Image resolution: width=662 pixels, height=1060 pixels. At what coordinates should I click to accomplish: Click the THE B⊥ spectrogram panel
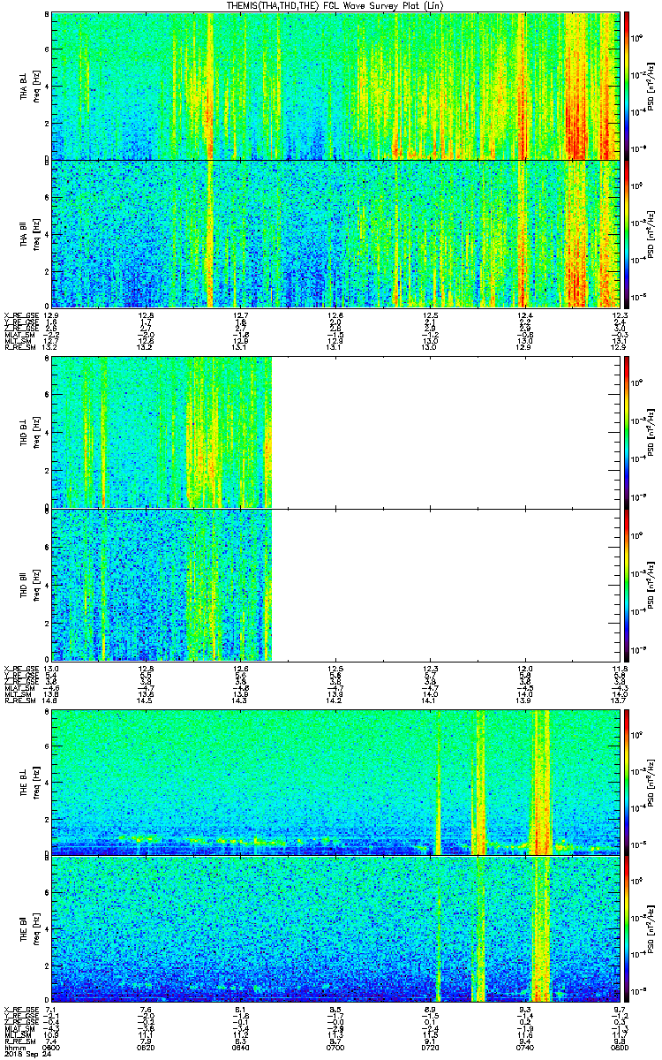[x=335, y=782]
